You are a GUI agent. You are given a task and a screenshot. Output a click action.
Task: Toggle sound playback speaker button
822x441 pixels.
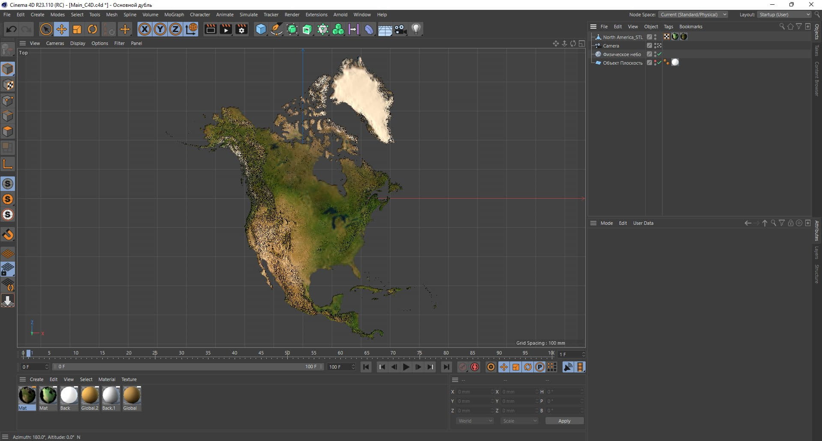click(568, 367)
